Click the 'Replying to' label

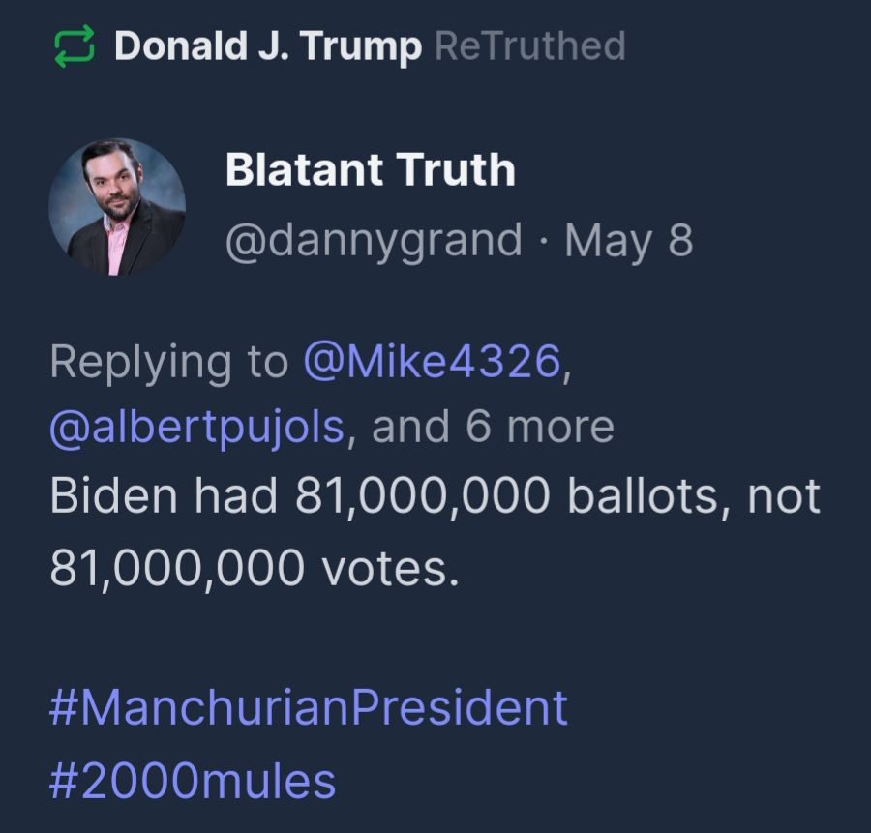tap(168, 361)
